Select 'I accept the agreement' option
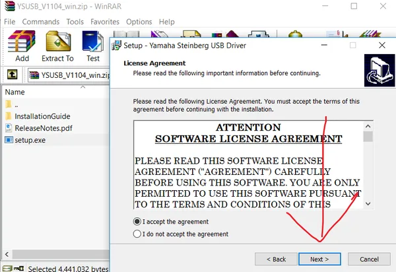396x272 pixels. [137, 222]
